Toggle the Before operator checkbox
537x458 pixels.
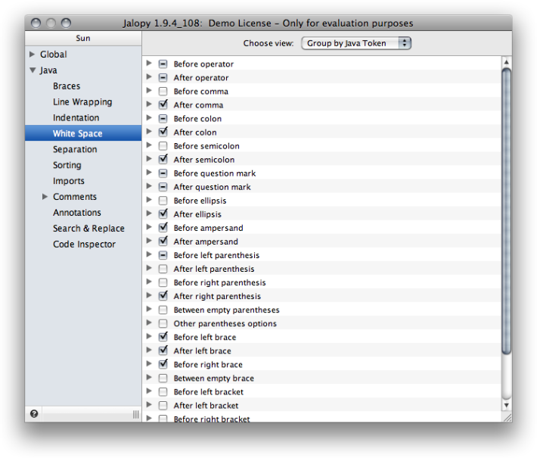pos(163,64)
